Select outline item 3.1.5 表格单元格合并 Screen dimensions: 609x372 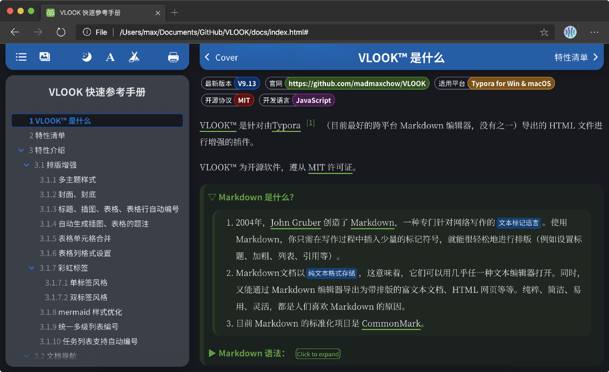pos(75,239)
